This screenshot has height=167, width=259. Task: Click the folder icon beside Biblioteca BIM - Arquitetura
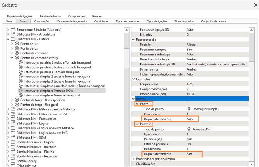[13, 34]
